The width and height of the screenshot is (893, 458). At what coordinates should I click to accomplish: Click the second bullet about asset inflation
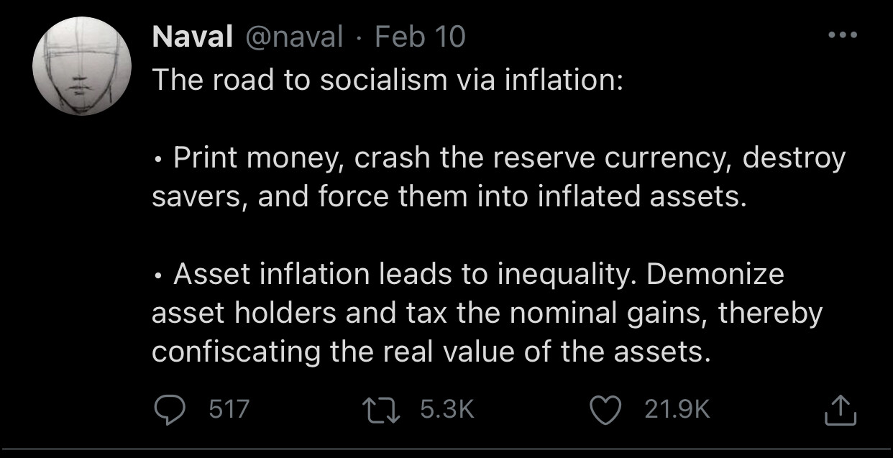[x=487, y=313]
